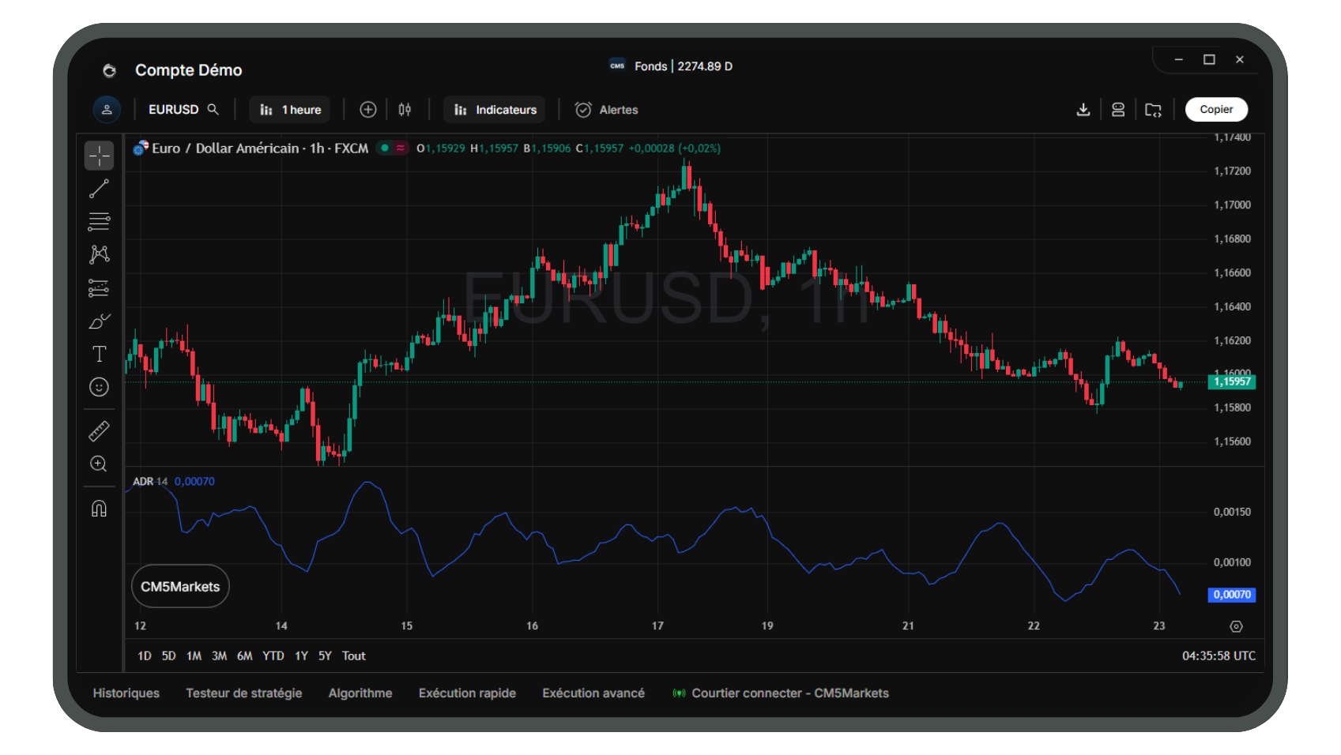
Task: Open Alertes settings
Action: tap(605, 109)
